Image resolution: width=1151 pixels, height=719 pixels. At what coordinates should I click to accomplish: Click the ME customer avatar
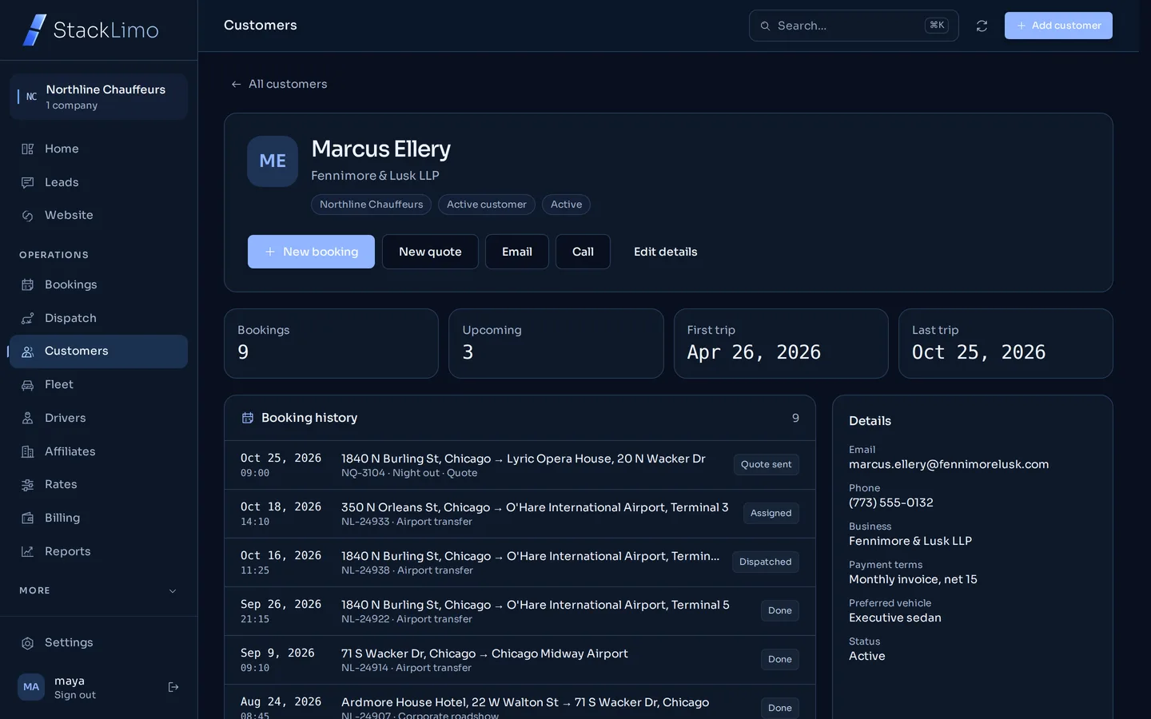(x=273, y=161)
